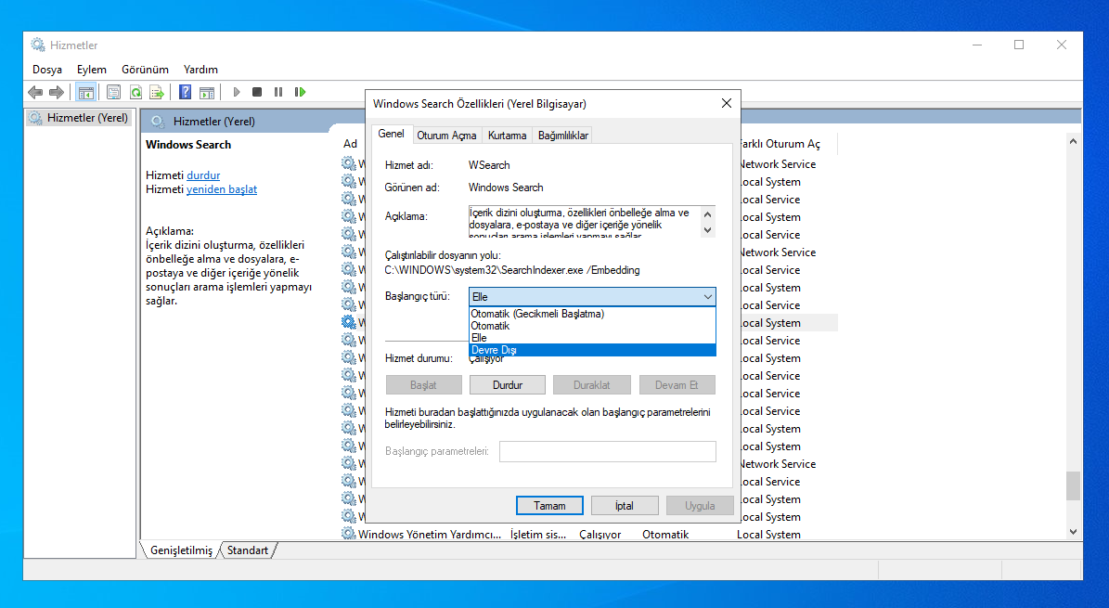Confirm with the Tamam button
Image resolution: width=1109 pixels, height=608 pixels.
pyautogui.click(x=549, y=505)
